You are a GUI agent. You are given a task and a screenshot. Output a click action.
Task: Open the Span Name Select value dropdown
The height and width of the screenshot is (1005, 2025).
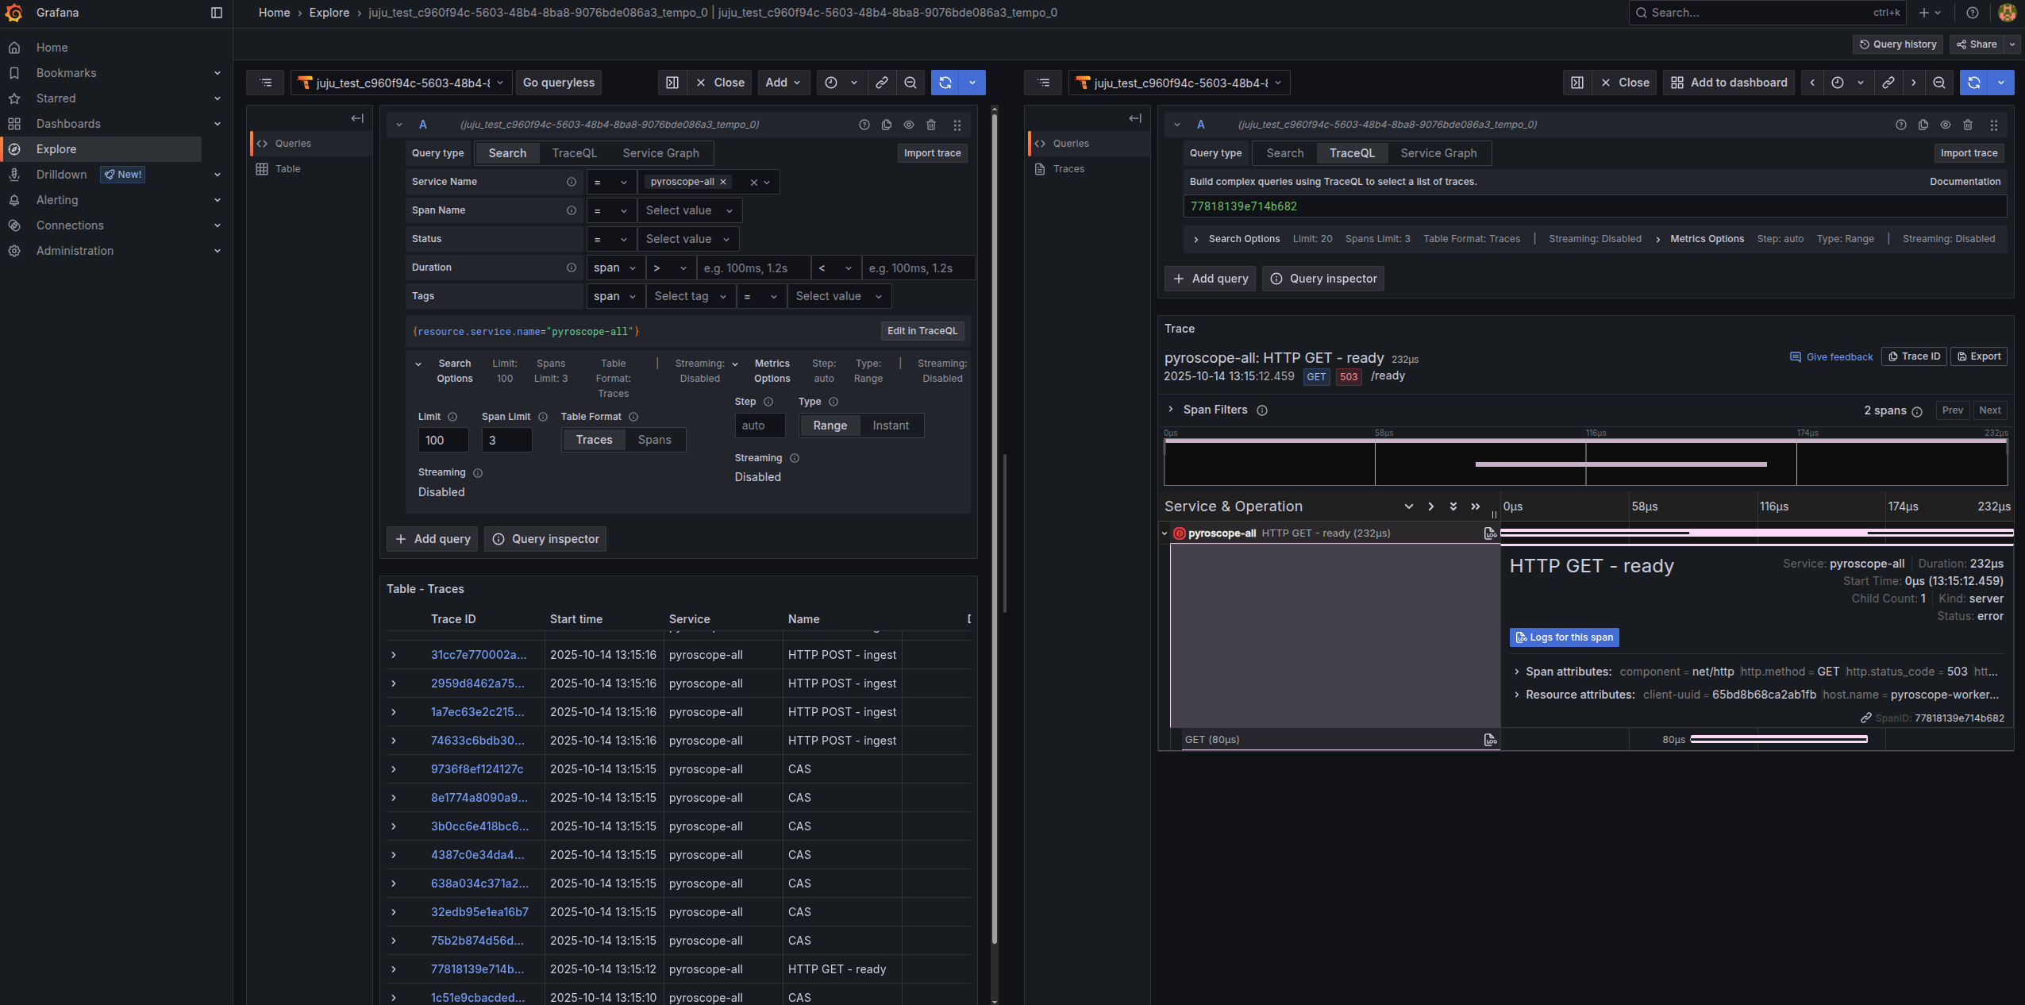point(688,210)
